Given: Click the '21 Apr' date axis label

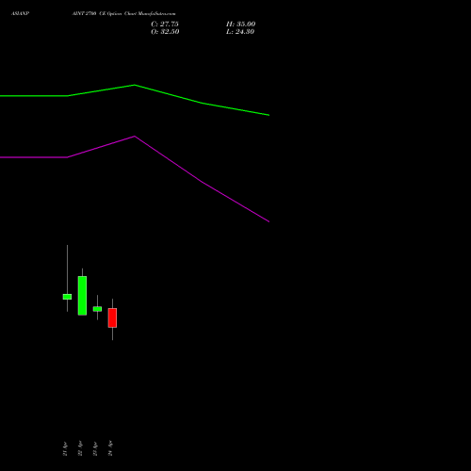Looking at the screenshot, I should (65, 448).
